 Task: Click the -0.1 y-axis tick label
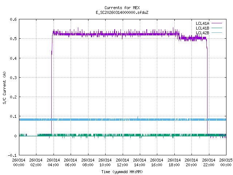(x=11, y=155)
